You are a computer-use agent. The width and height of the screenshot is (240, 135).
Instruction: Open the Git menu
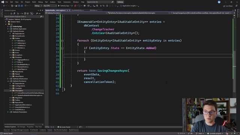pyautogui.click(x=22, y=2)
